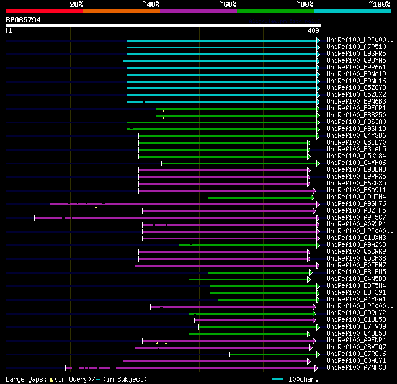Click the purple ~60% identity legend segment

click(198, 11)
